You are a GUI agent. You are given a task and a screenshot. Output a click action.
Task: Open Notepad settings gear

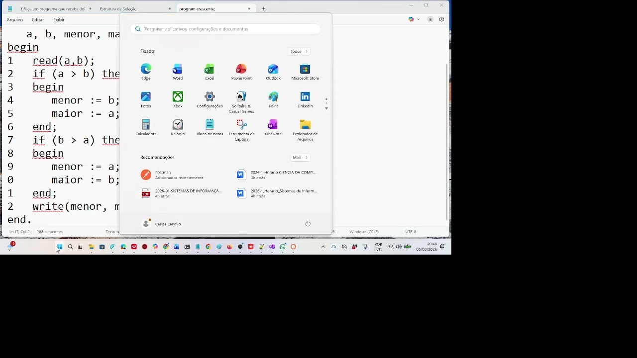coord(441,19)
